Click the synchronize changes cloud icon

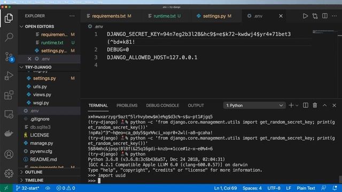pyautogui.click(x=48, y=188)
